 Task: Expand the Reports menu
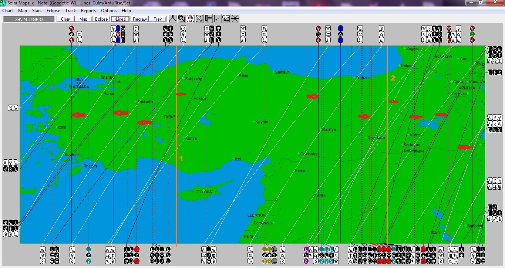coord(88,11)
